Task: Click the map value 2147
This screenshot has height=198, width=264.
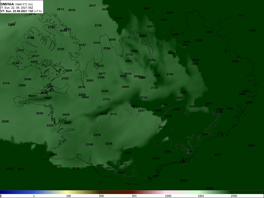Action: tap(82, 45)
